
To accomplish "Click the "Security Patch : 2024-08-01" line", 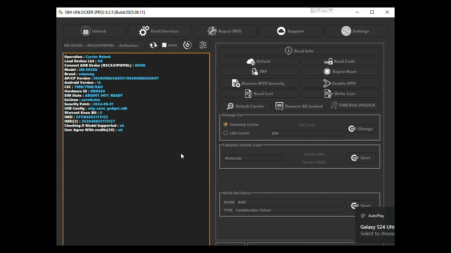I will [x=89, y=104].
